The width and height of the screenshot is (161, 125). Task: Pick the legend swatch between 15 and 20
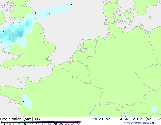40,122
